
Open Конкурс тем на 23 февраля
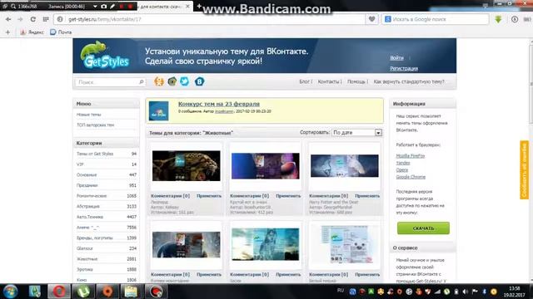tap(219, 104)
